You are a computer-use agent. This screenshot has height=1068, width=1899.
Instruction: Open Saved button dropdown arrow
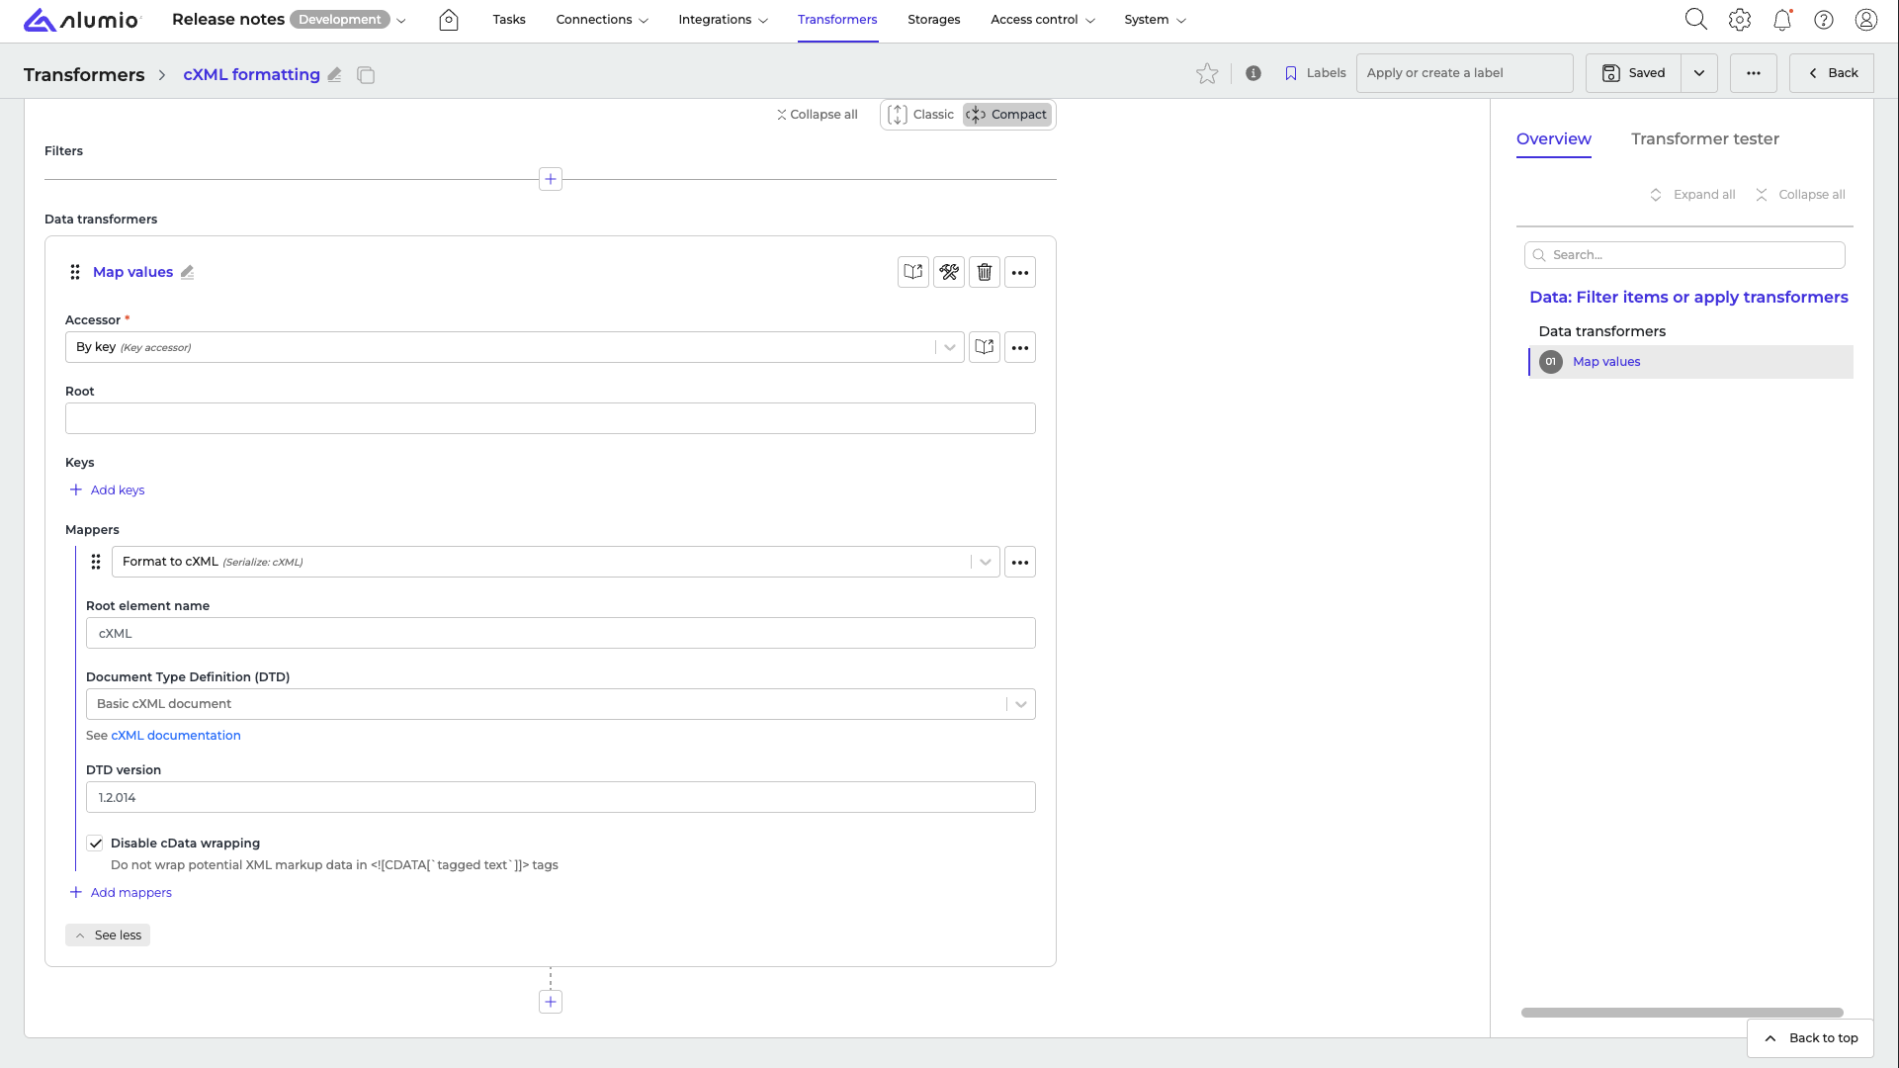[x=1699, y=73]
